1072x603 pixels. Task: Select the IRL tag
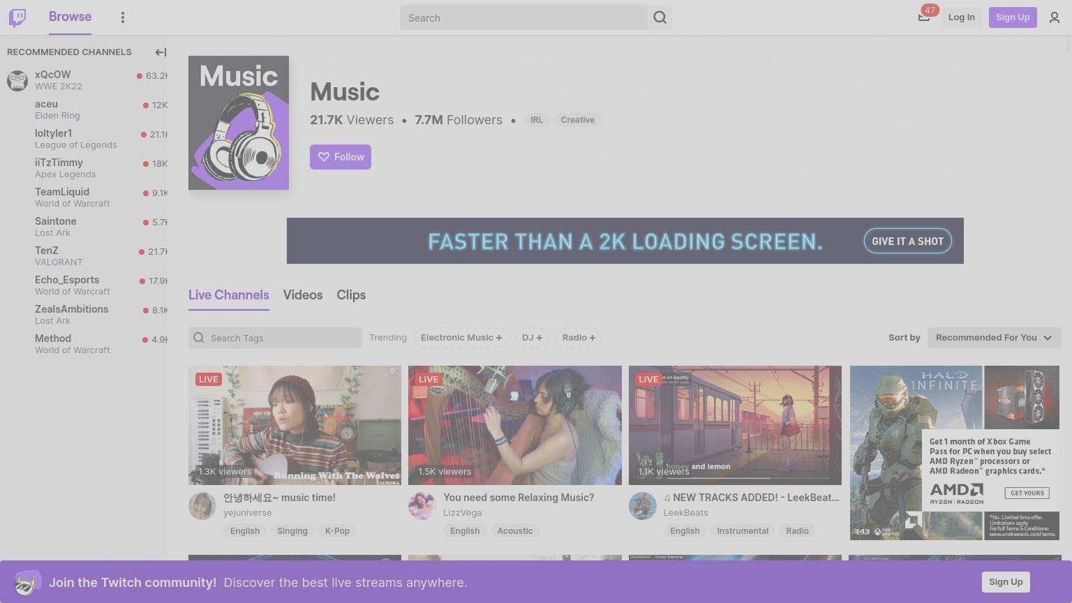(537, 120)
